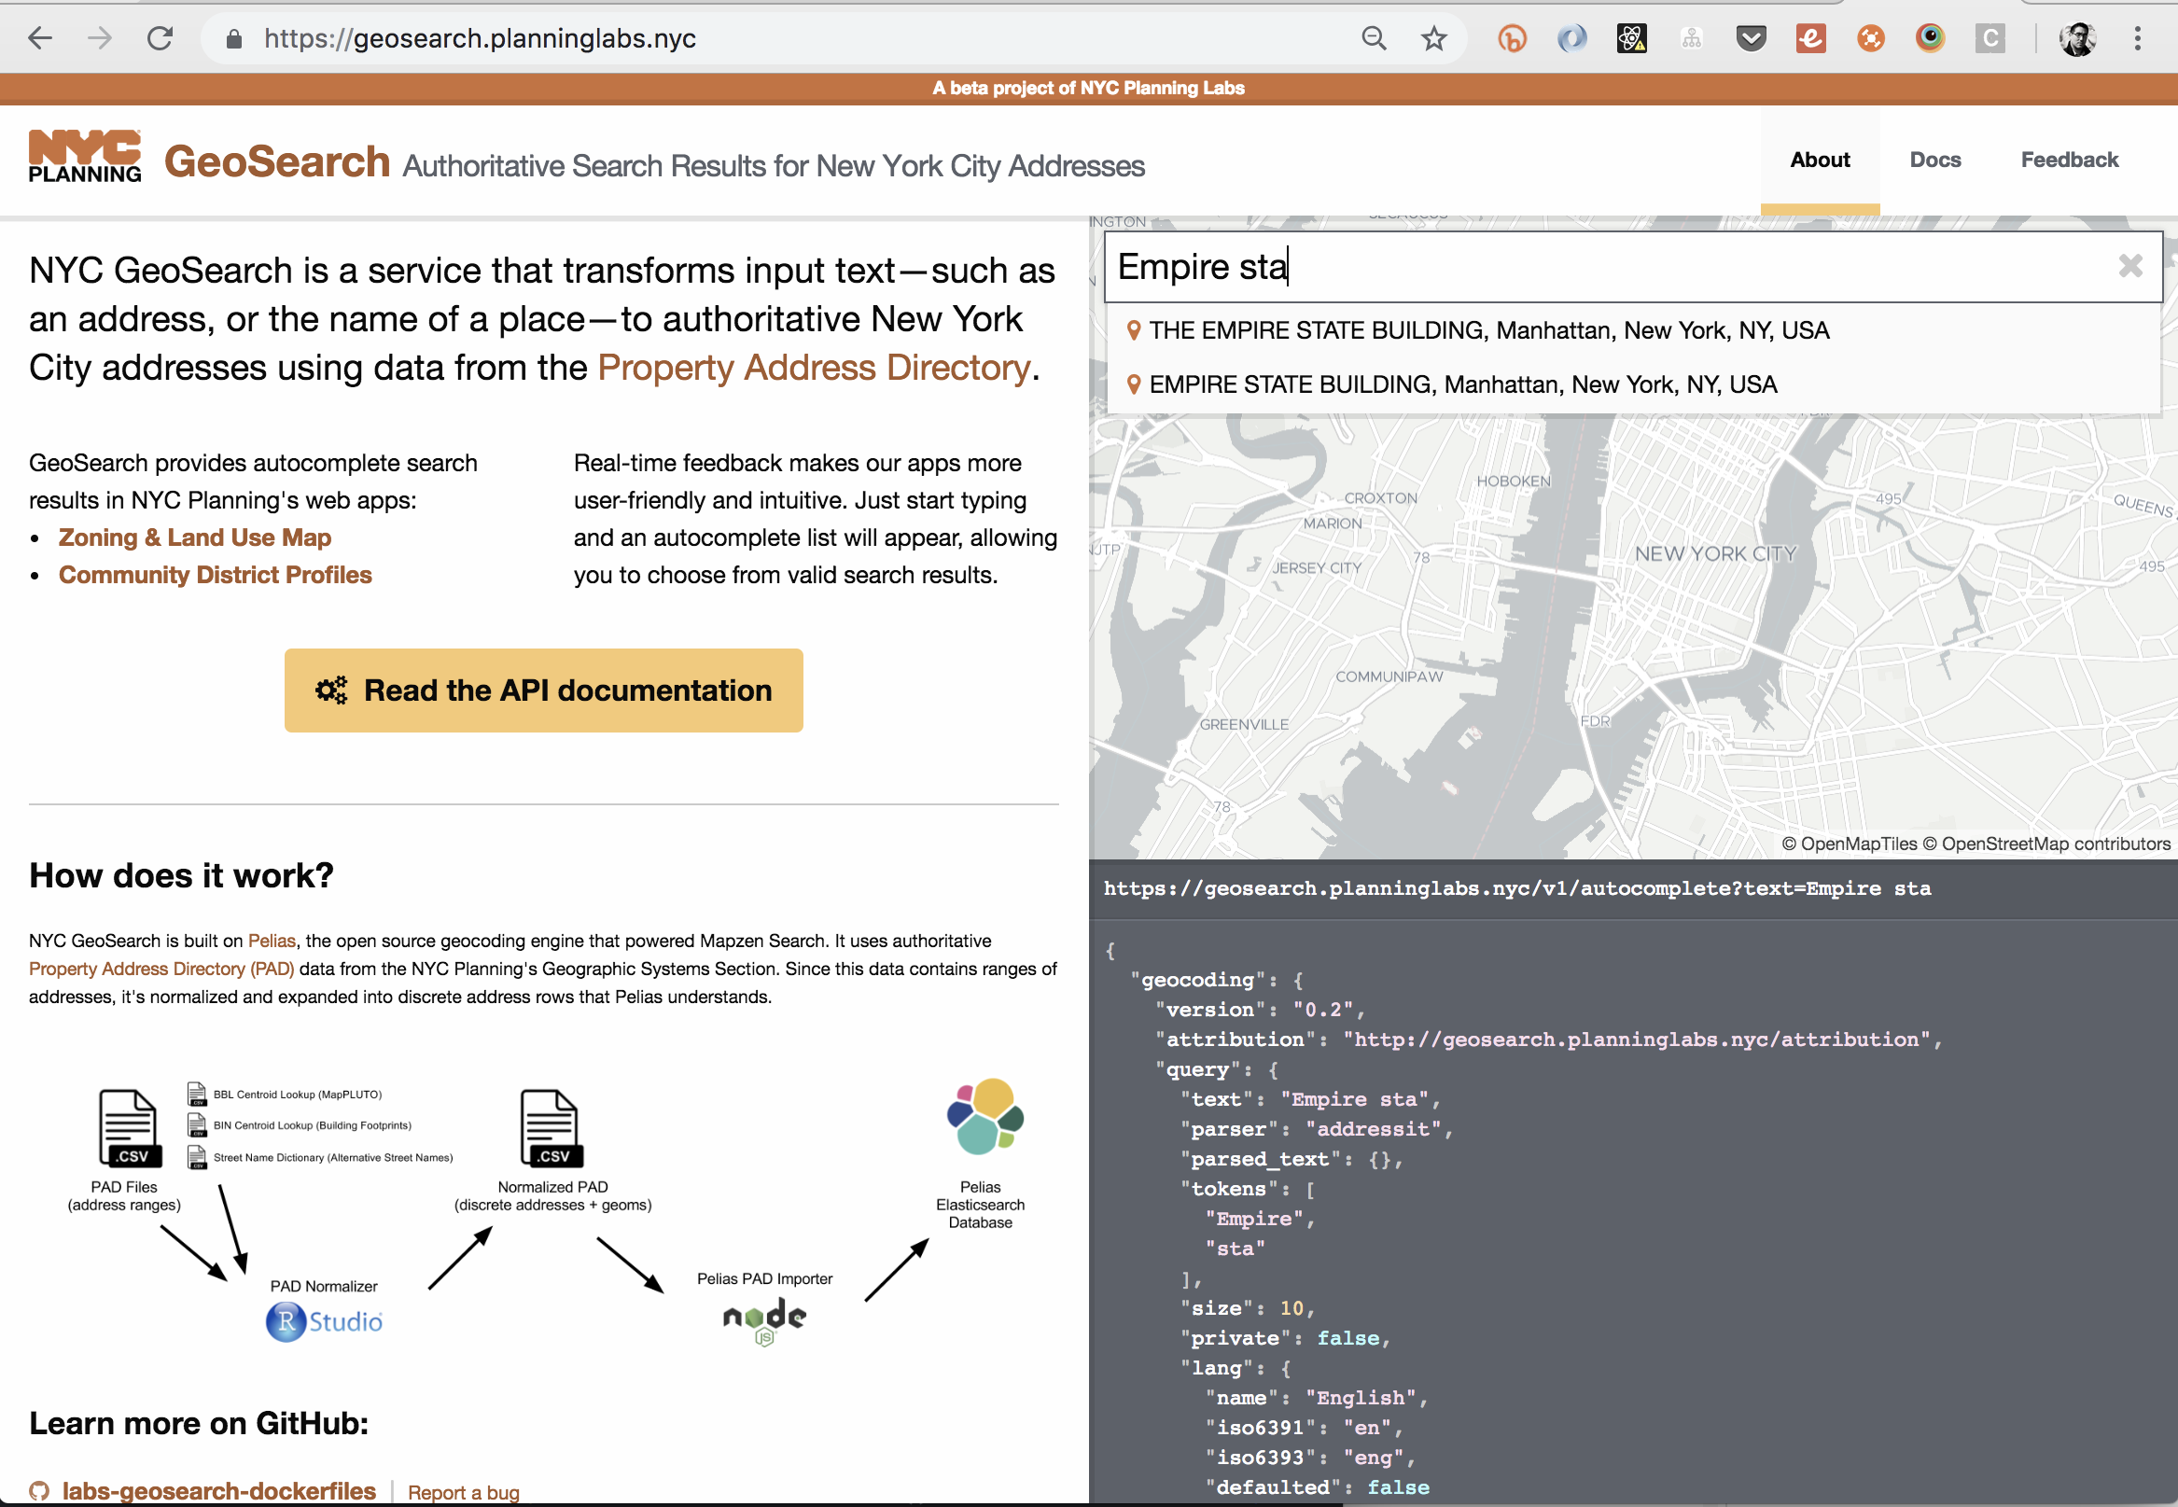Click the "parser": "addressit" JSON line
This screenshot has height=1507, width=2178.
tap(1316, 1129)
